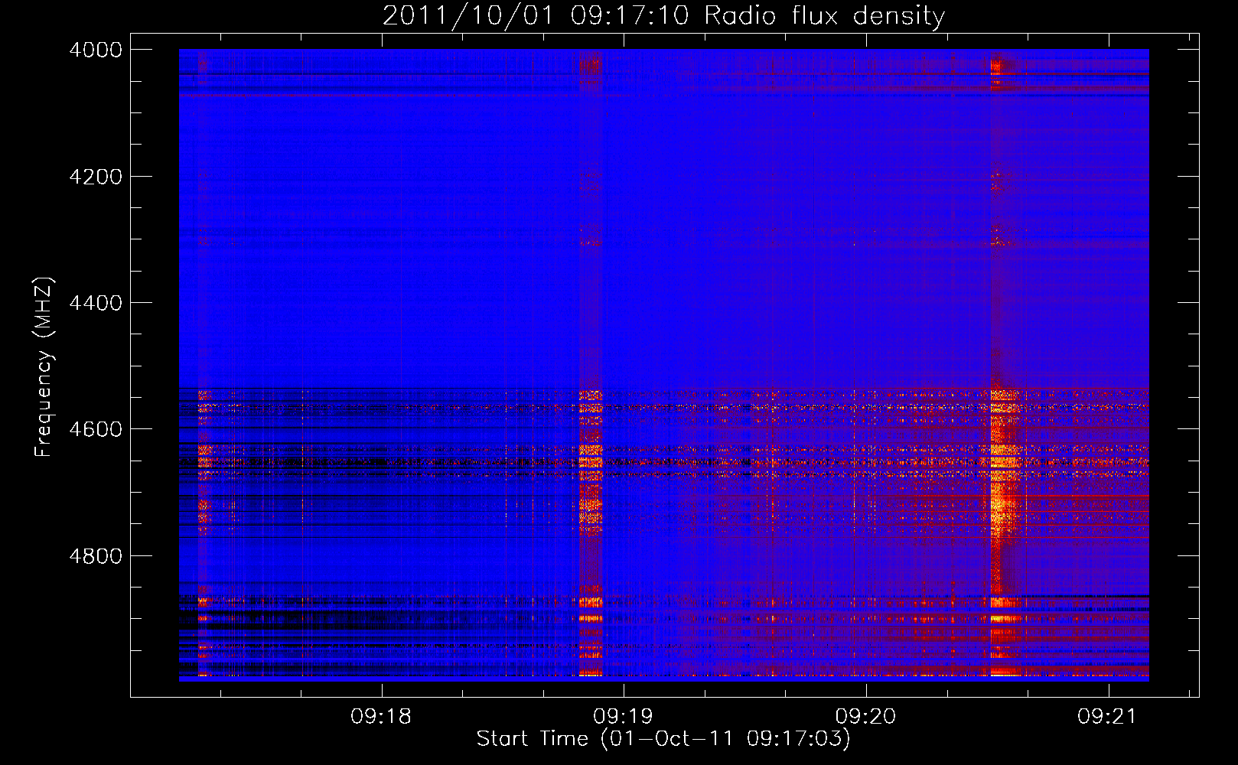Select the '4600' frequency axis label
The width and height of the screenshot is (1238, 765).
(x=96, y=429)
